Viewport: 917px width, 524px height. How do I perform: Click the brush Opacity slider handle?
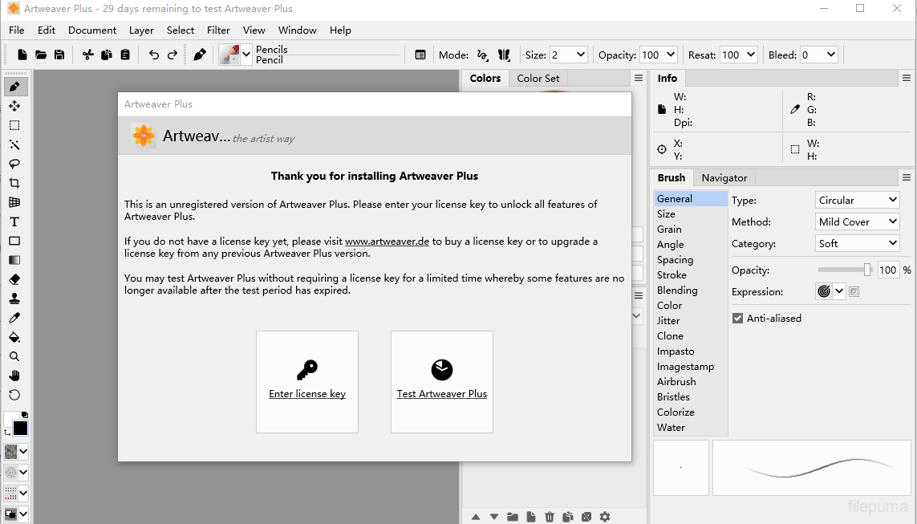tap(867, 270)
